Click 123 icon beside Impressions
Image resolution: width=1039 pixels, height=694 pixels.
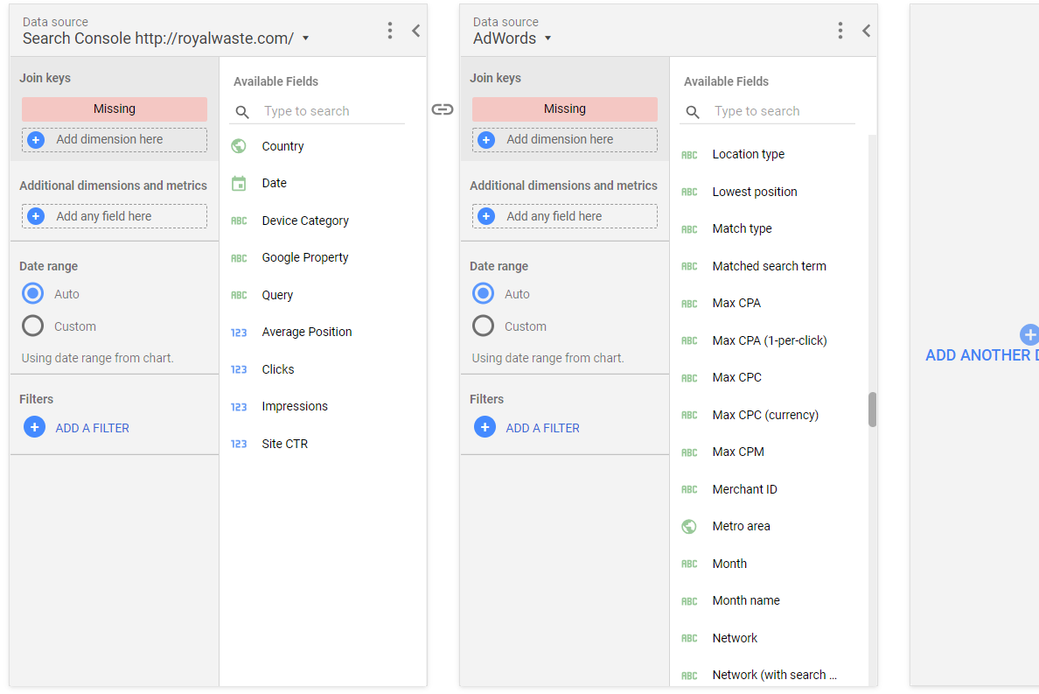click(239, 407)
